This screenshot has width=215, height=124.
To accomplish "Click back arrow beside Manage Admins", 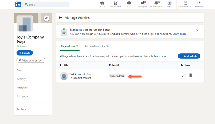I will coord(61,18).
